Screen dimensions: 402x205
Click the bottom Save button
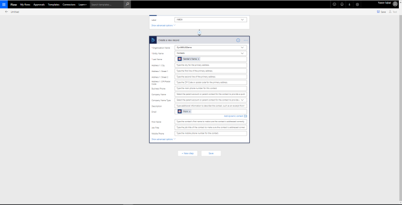pos(211,153)
